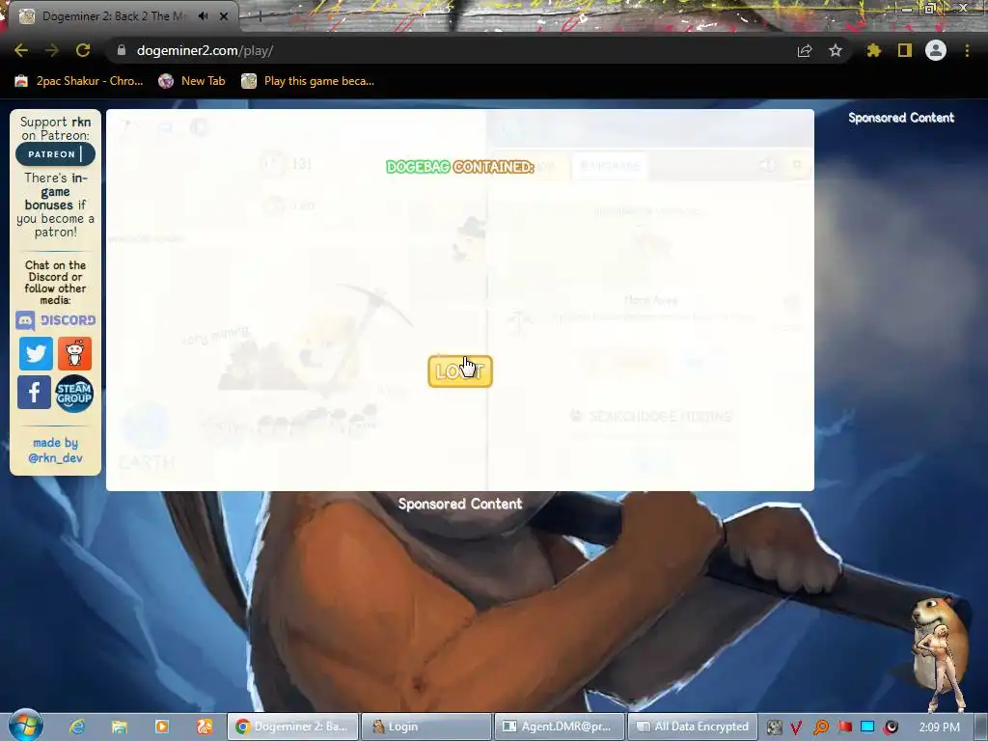The height and width of the screenshot is (741, 988).
Task: Open the Steam Group icon
Action: pyautogui.click(x=74, y=394)
